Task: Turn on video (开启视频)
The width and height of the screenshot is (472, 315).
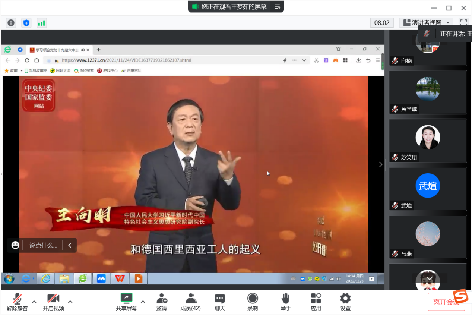Action: 53,302
